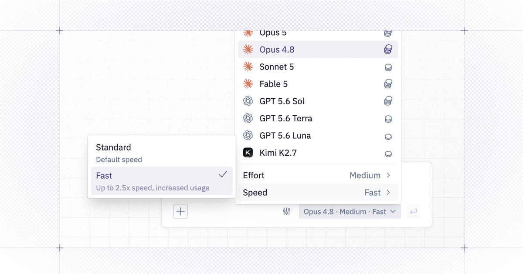This screenshot has width=523, height=274.
Task: Pick the GPT 5.6 Terra model
Action: point(318,118)
